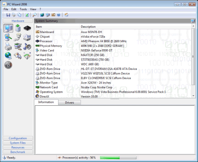Expand the Benchmark category panel

[x=18, y=152]
